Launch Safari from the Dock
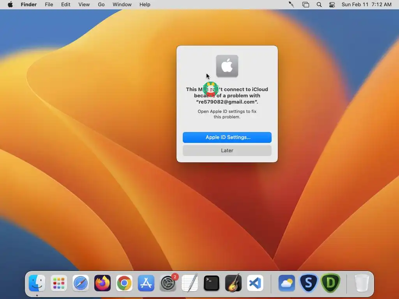 [81, 283]
